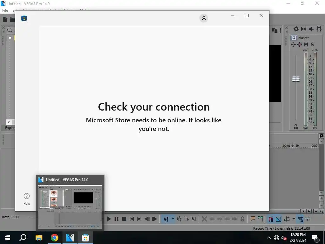Click the Trim icon in edit toolbar
The height and width of the screenshot is (244, 325).
212,219
